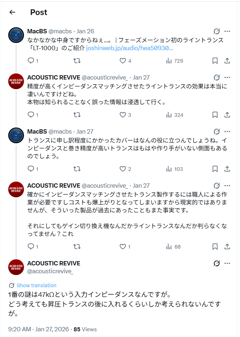The height and width of the screenshot is (337, 240).
Task: Repost the second MacBS post
Action: click(x=77, y=169)
